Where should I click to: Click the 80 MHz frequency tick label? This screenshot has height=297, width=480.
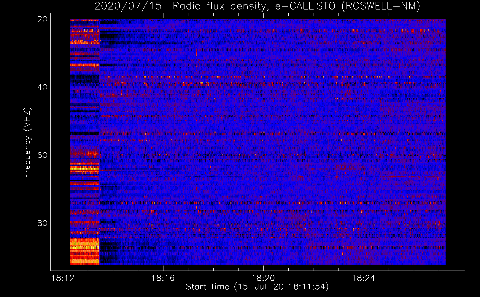click(x=42, y=223)
